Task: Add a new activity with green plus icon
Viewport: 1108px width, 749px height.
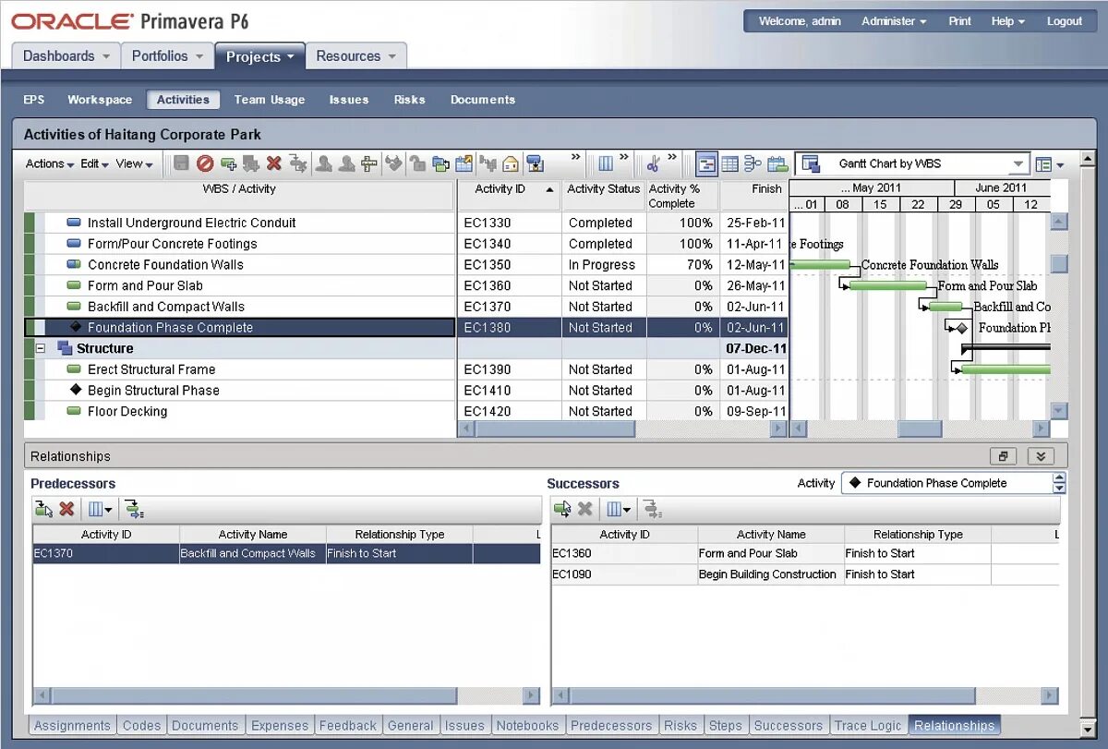Action: pos(228,163)
